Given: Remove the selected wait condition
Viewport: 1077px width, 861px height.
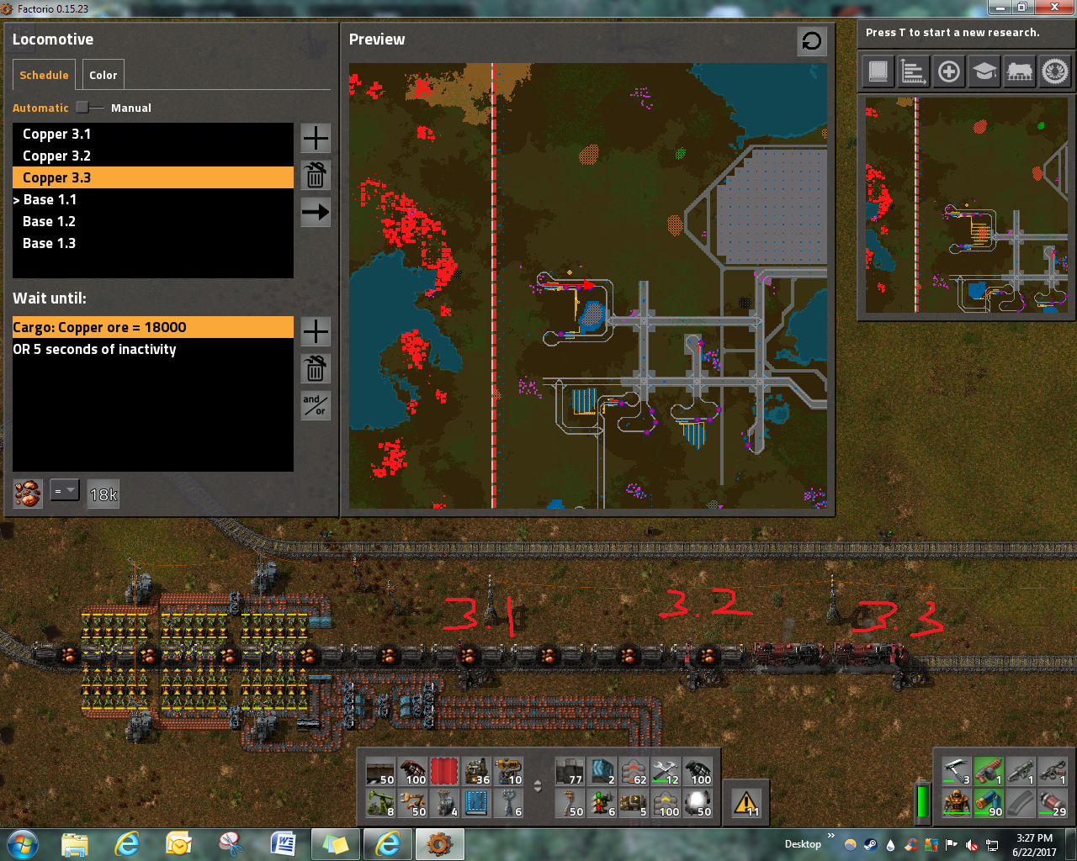Looking at the screenshot, I should pyautogui.click(x=316, y=368).
